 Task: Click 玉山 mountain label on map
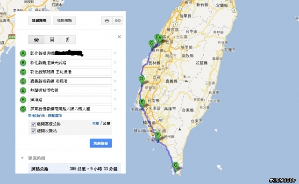(x=186, y=77)
